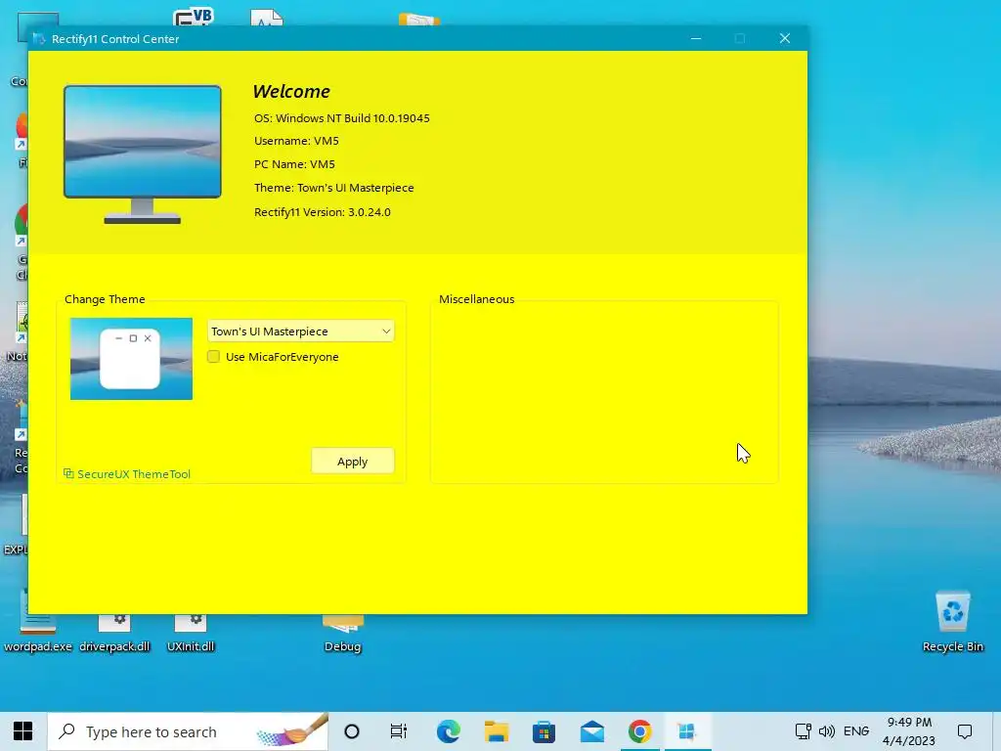Open File Explorer from the taskbar
The height and width of the screenshot is (751, 1001).
click(x=496, y=731)
